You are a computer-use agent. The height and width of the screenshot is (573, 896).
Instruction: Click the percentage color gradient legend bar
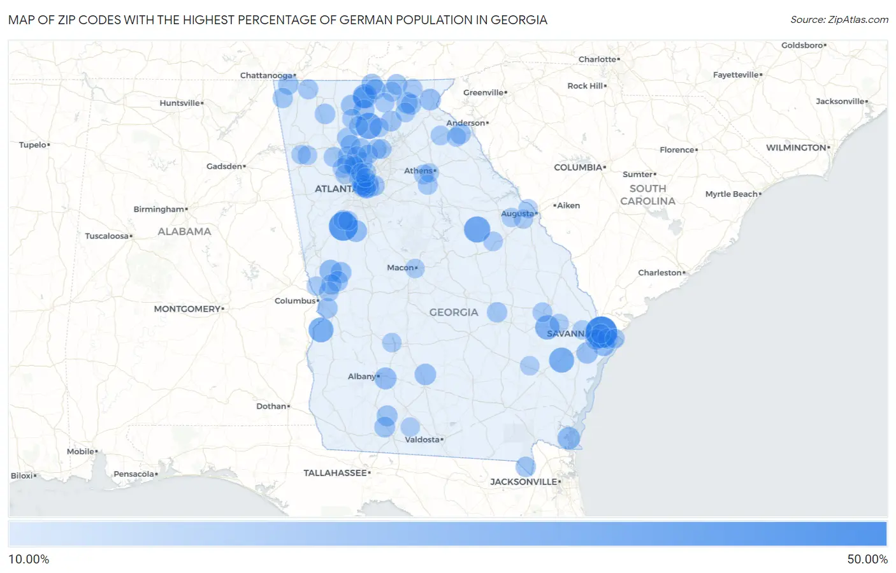[447, 533]
